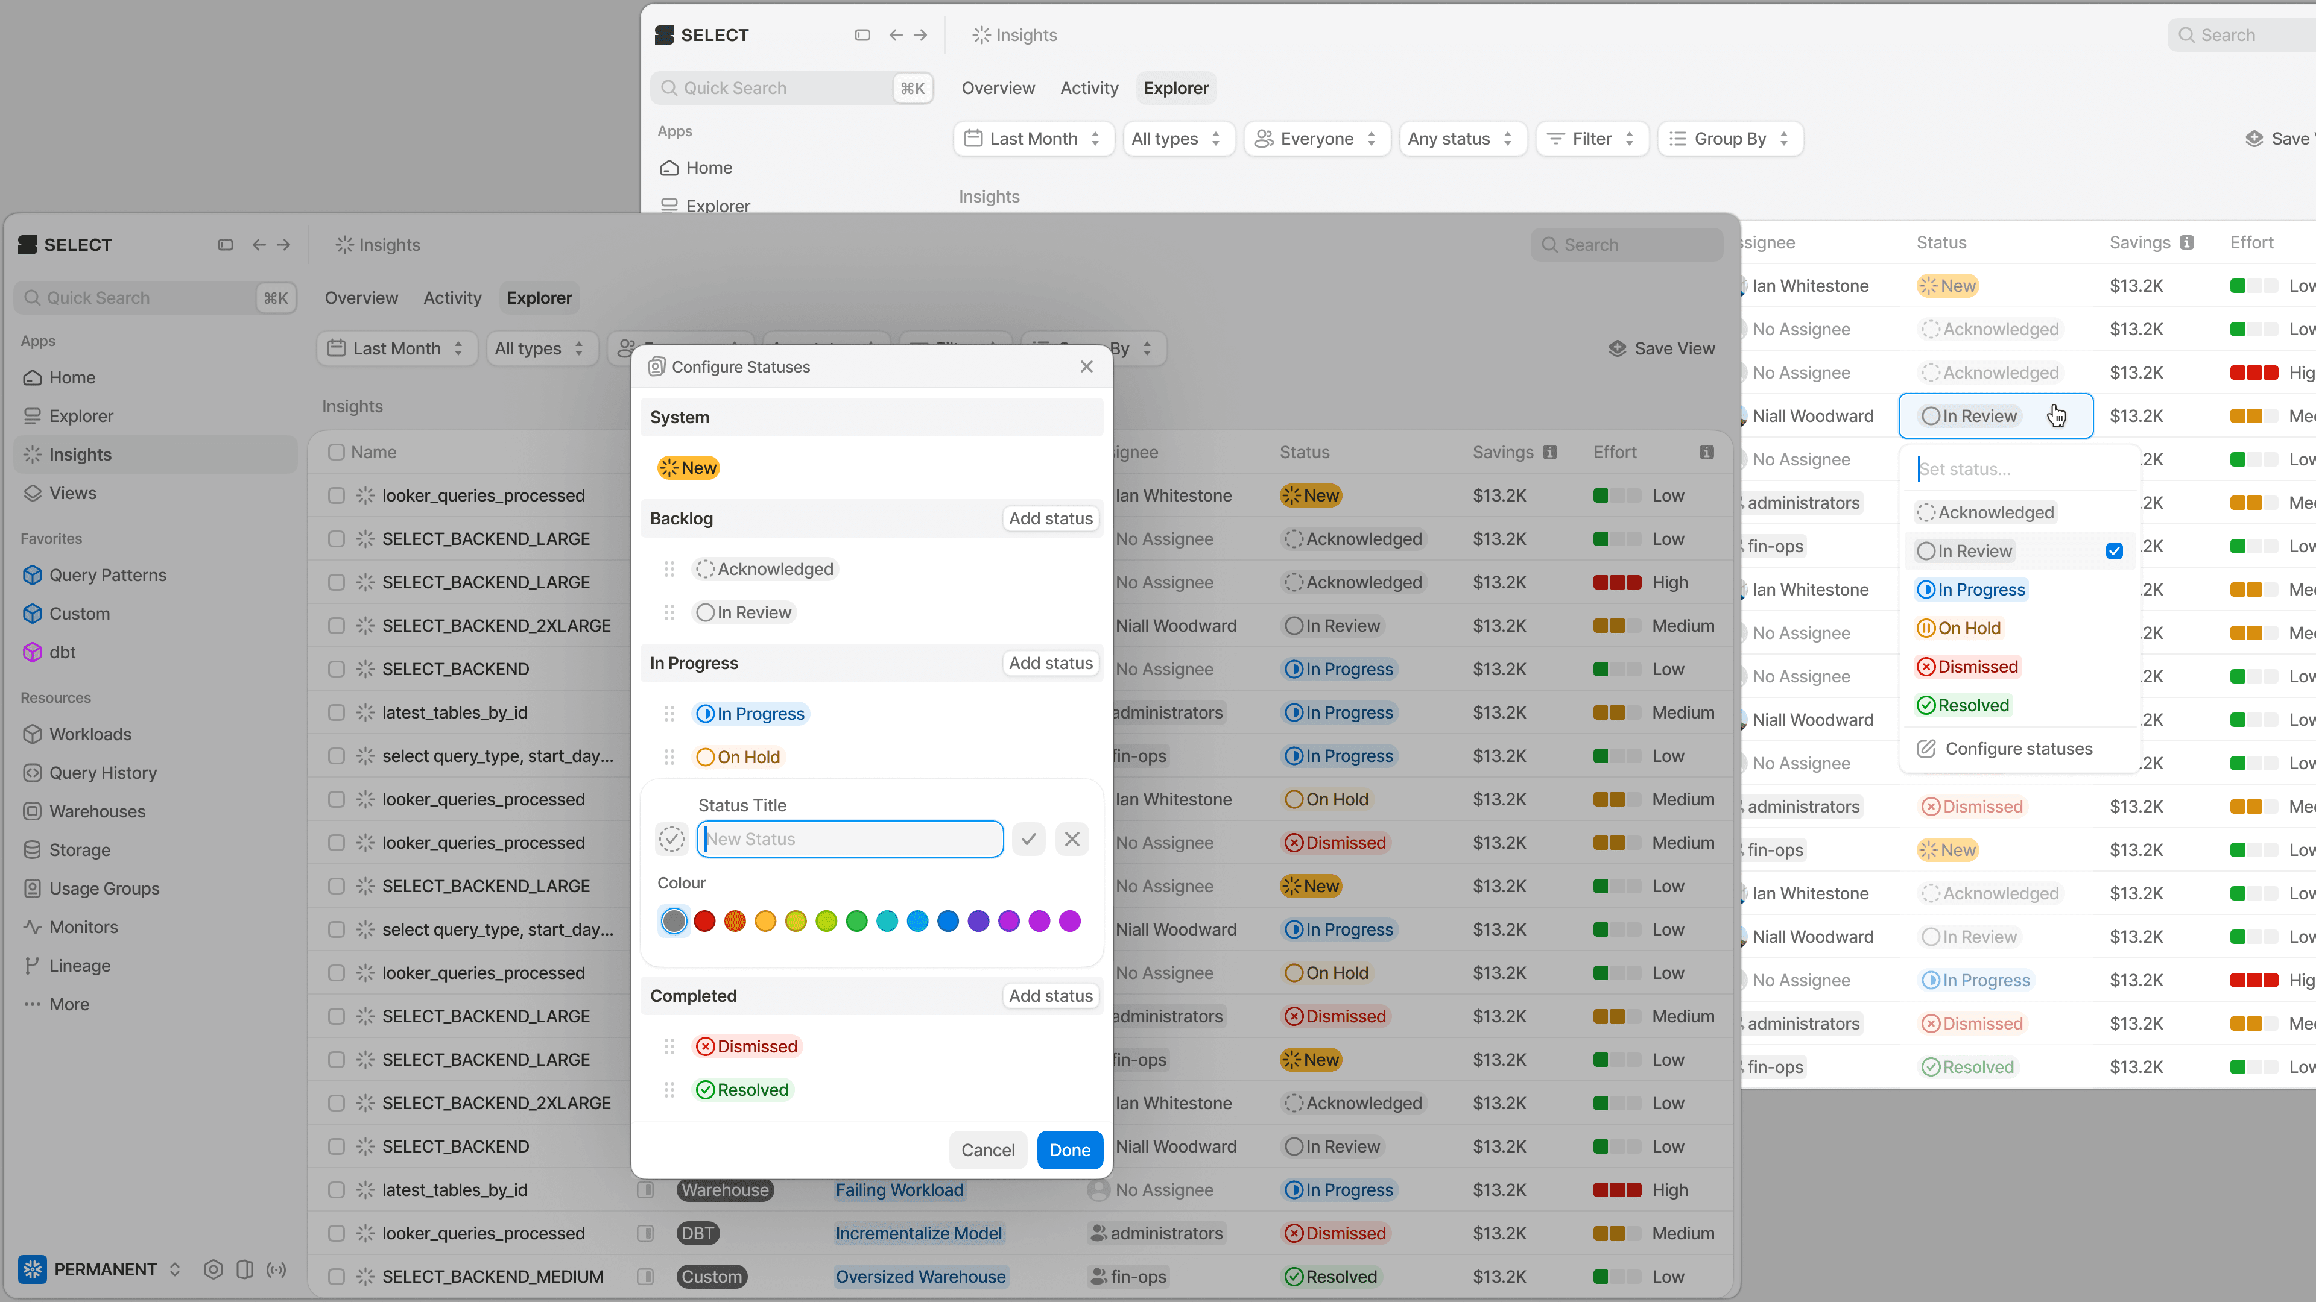This screenshot has height=1302, width=2316.
Task: Check the SELECT_BACKEND_2XLARGE row under SELECT_BACKEND_LARGE
Action: pyautogui.click(x=337, y=626)
